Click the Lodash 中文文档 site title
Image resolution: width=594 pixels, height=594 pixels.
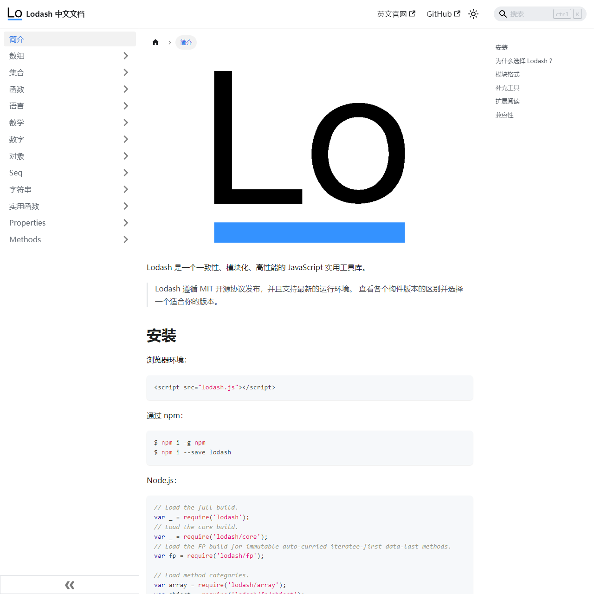click(55, 14)
